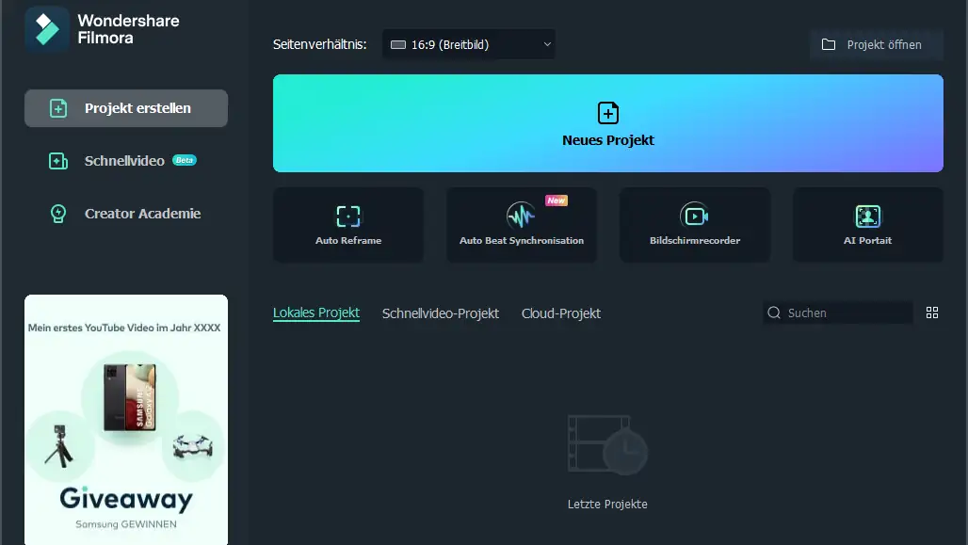Click the search magnifier icon
Image resolution: width=968 pixels, height=545 pixels.
(774, 313)
